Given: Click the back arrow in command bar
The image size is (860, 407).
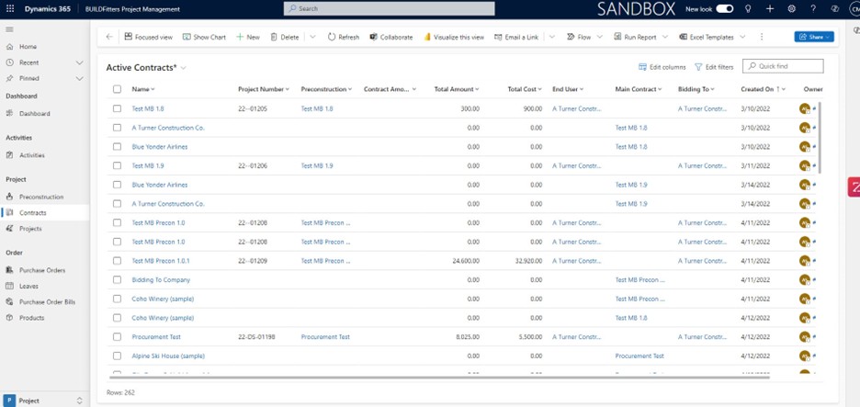Looking at the screenshot, I should click(109, 37).
